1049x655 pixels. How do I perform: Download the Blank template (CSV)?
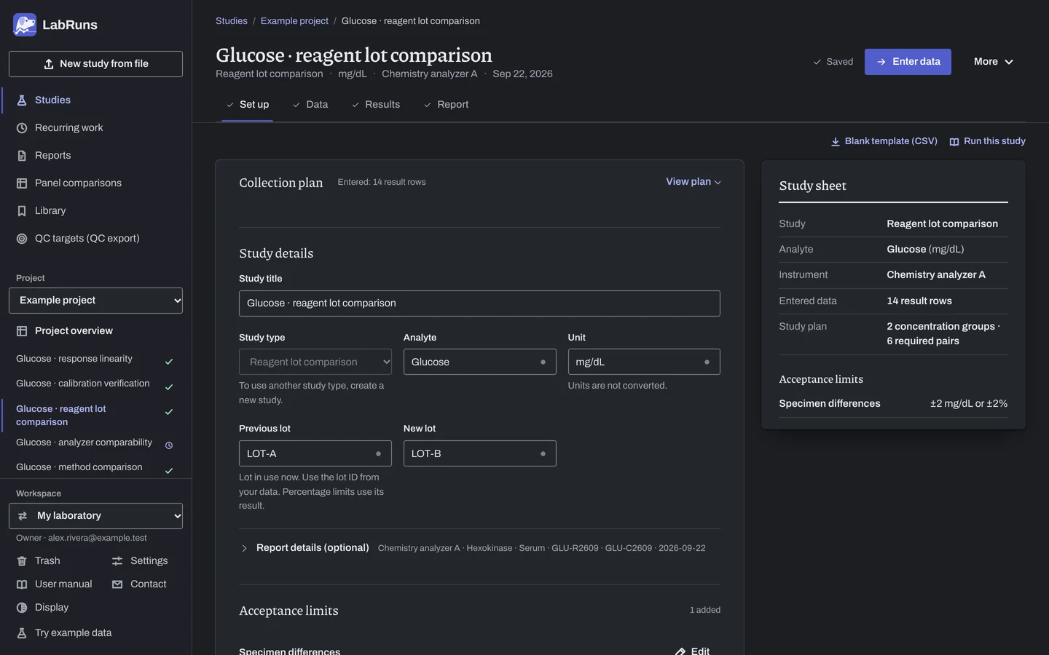click(x=884, y=141)
